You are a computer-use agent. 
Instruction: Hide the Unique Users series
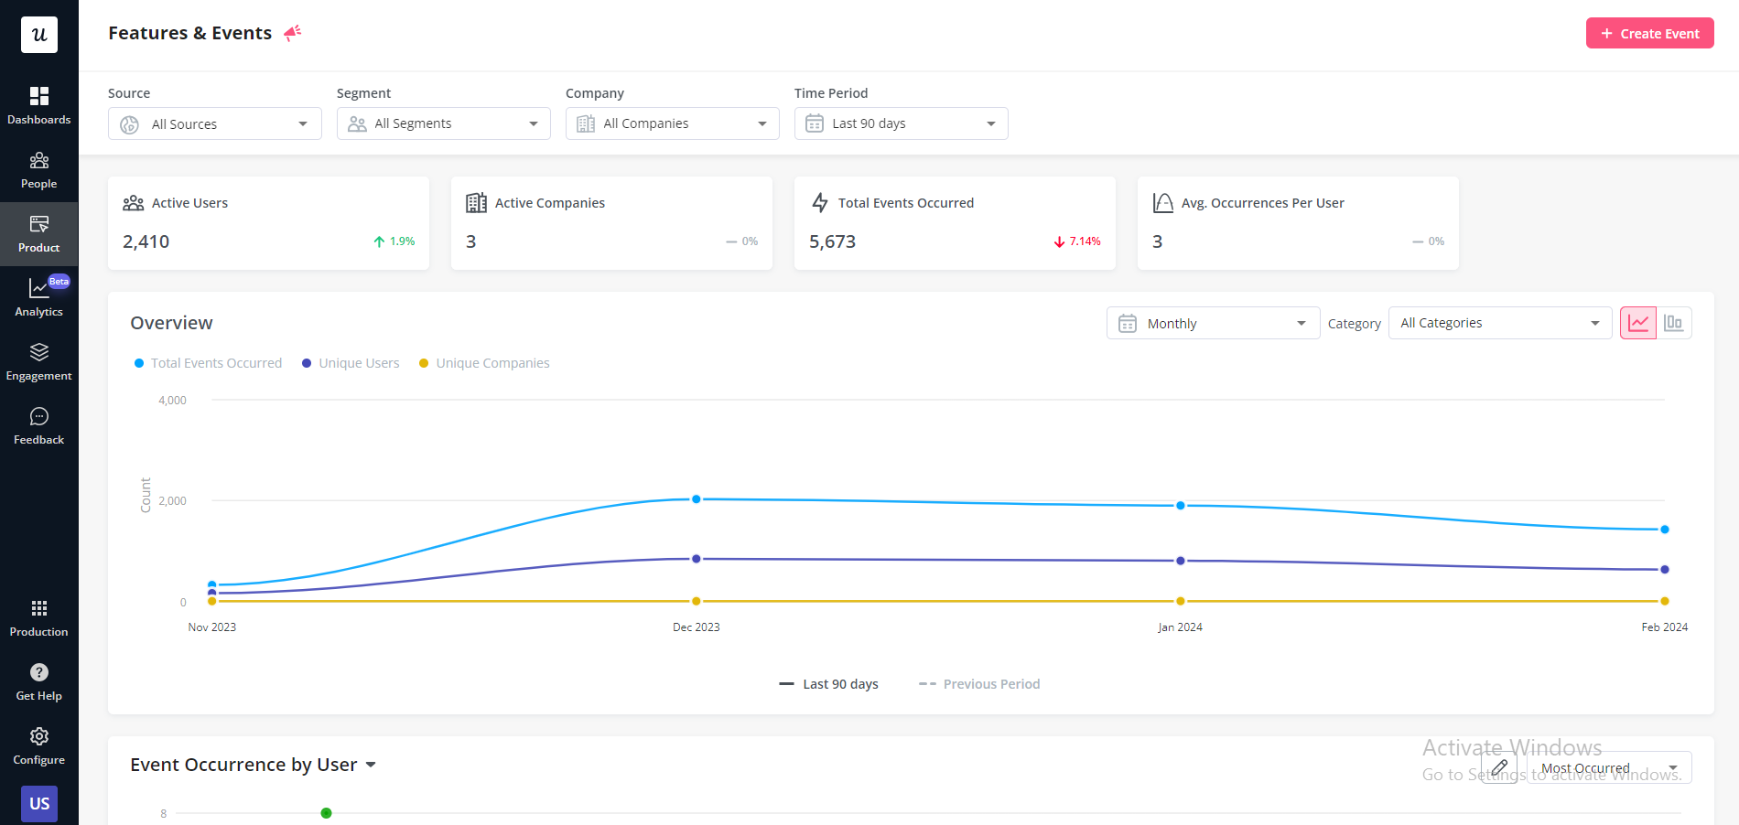click(x=351, y=362)
